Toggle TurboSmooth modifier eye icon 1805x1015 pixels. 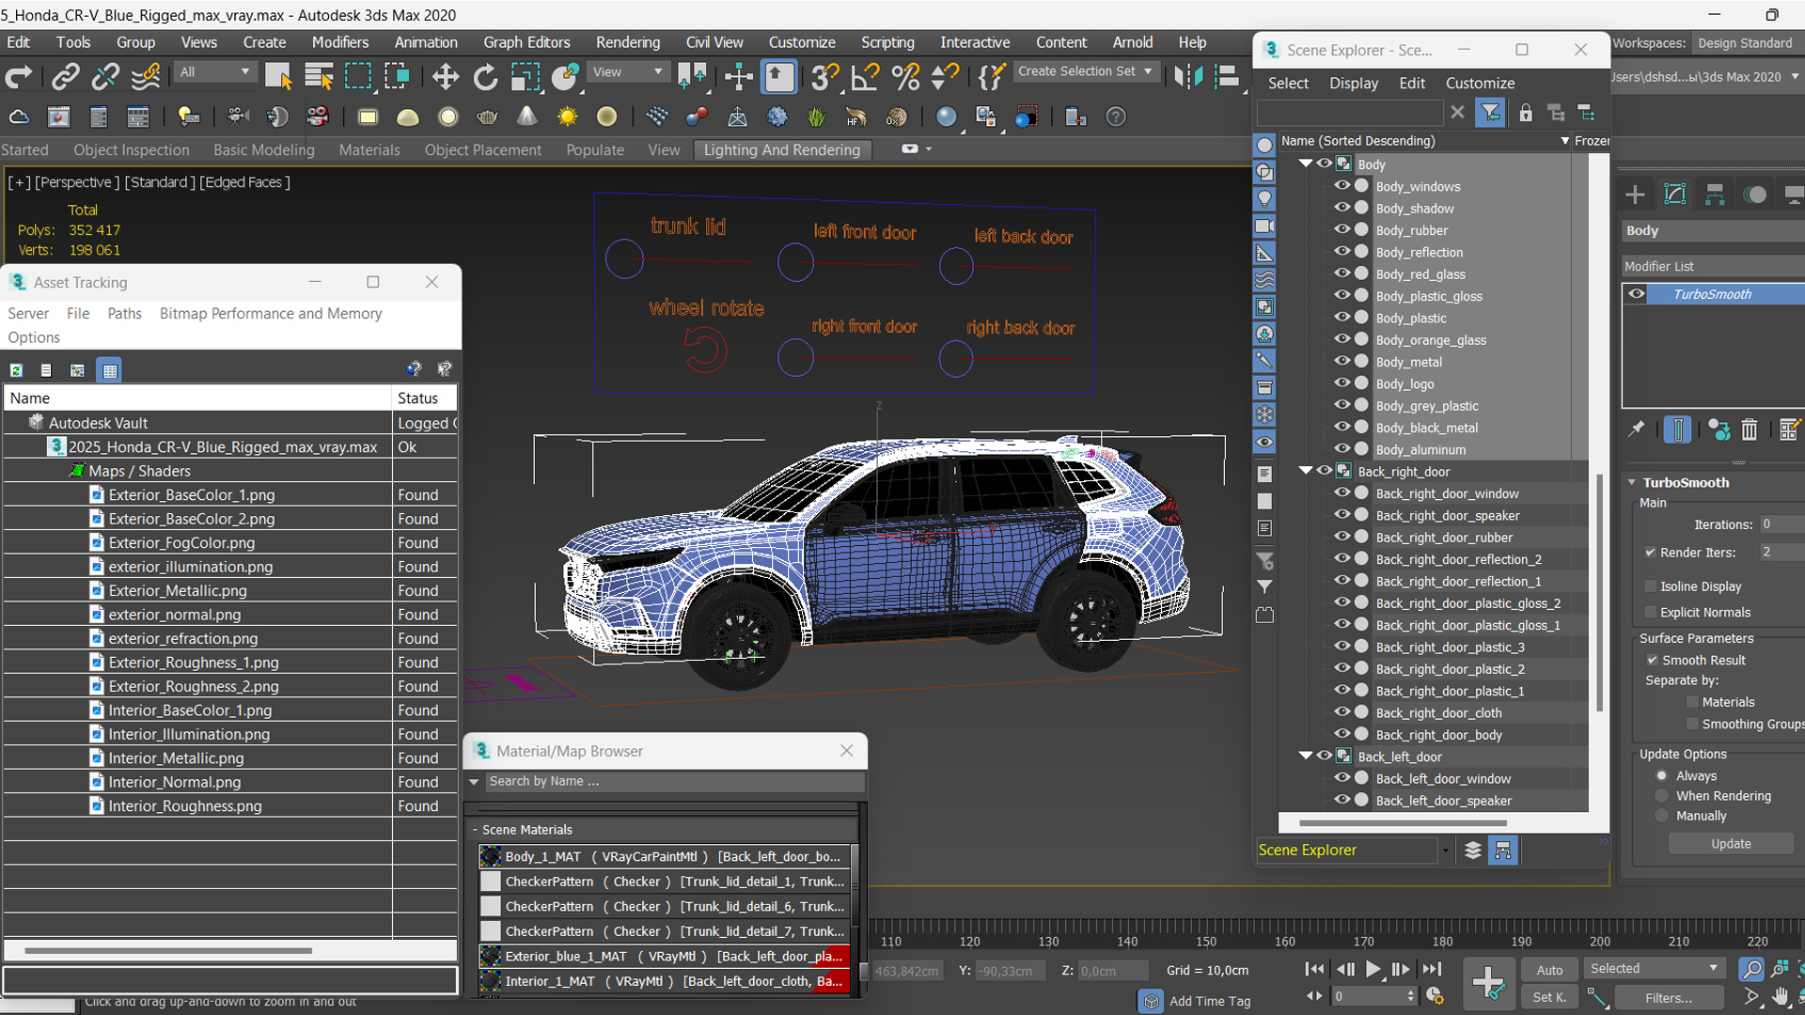1637,294
